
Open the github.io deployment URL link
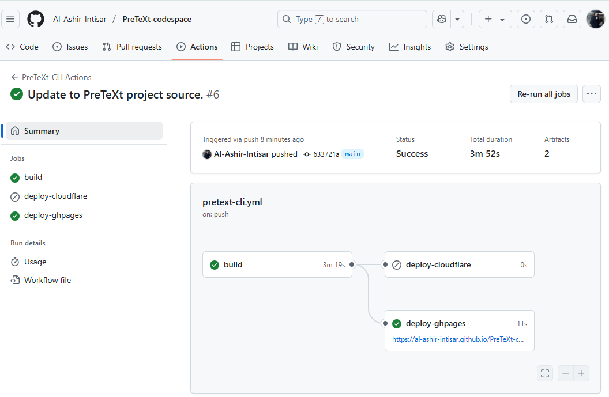click(x=458, y=339)
